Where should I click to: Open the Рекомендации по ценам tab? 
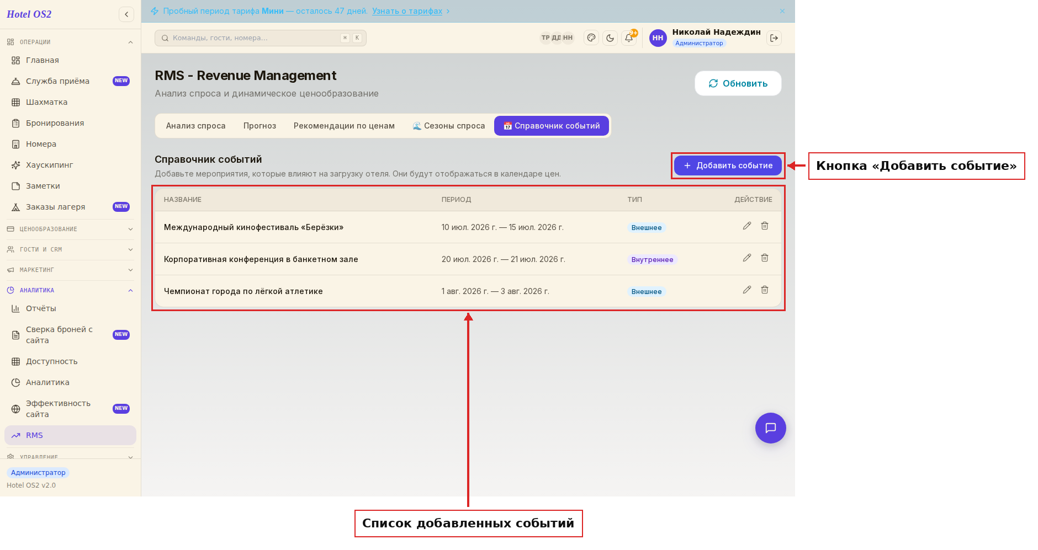tap(344, 126)
